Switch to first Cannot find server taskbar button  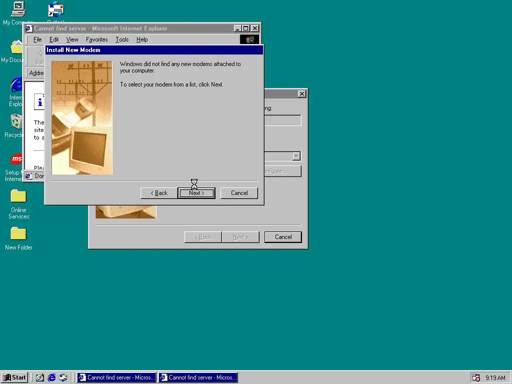(x=116, y=377)
